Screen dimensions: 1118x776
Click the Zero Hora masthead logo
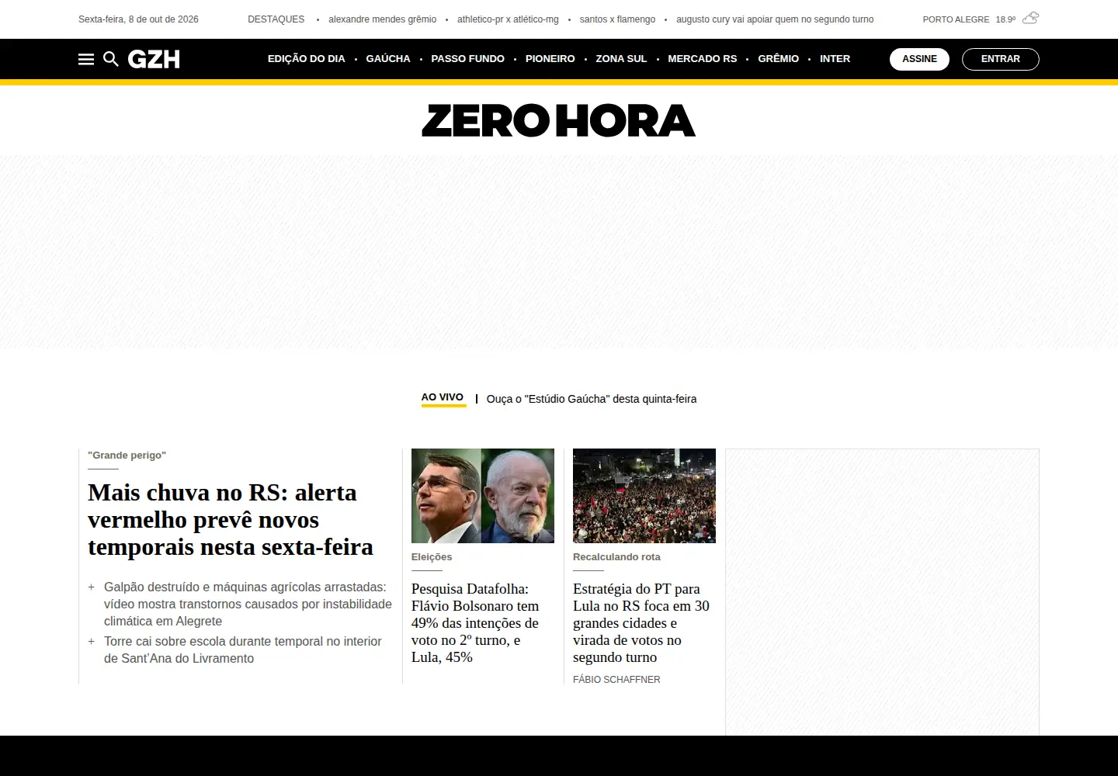coord(558,121)
